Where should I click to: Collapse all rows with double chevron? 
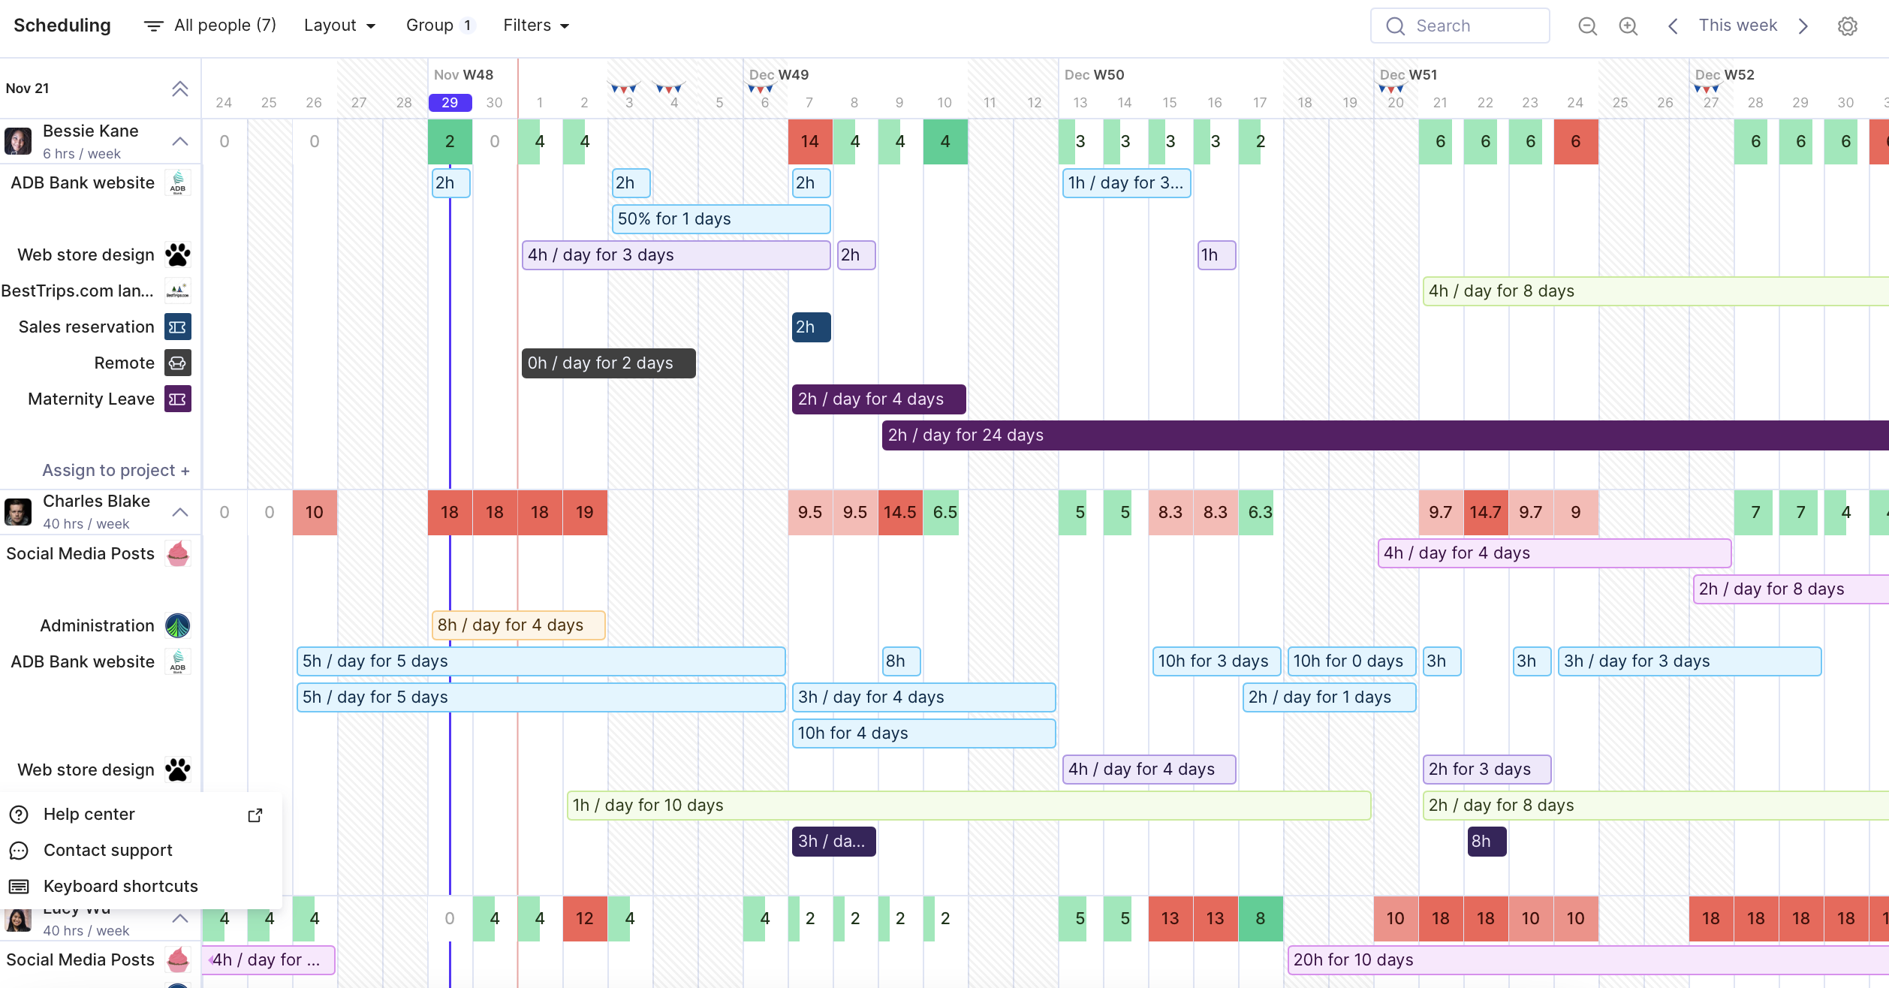179,89
